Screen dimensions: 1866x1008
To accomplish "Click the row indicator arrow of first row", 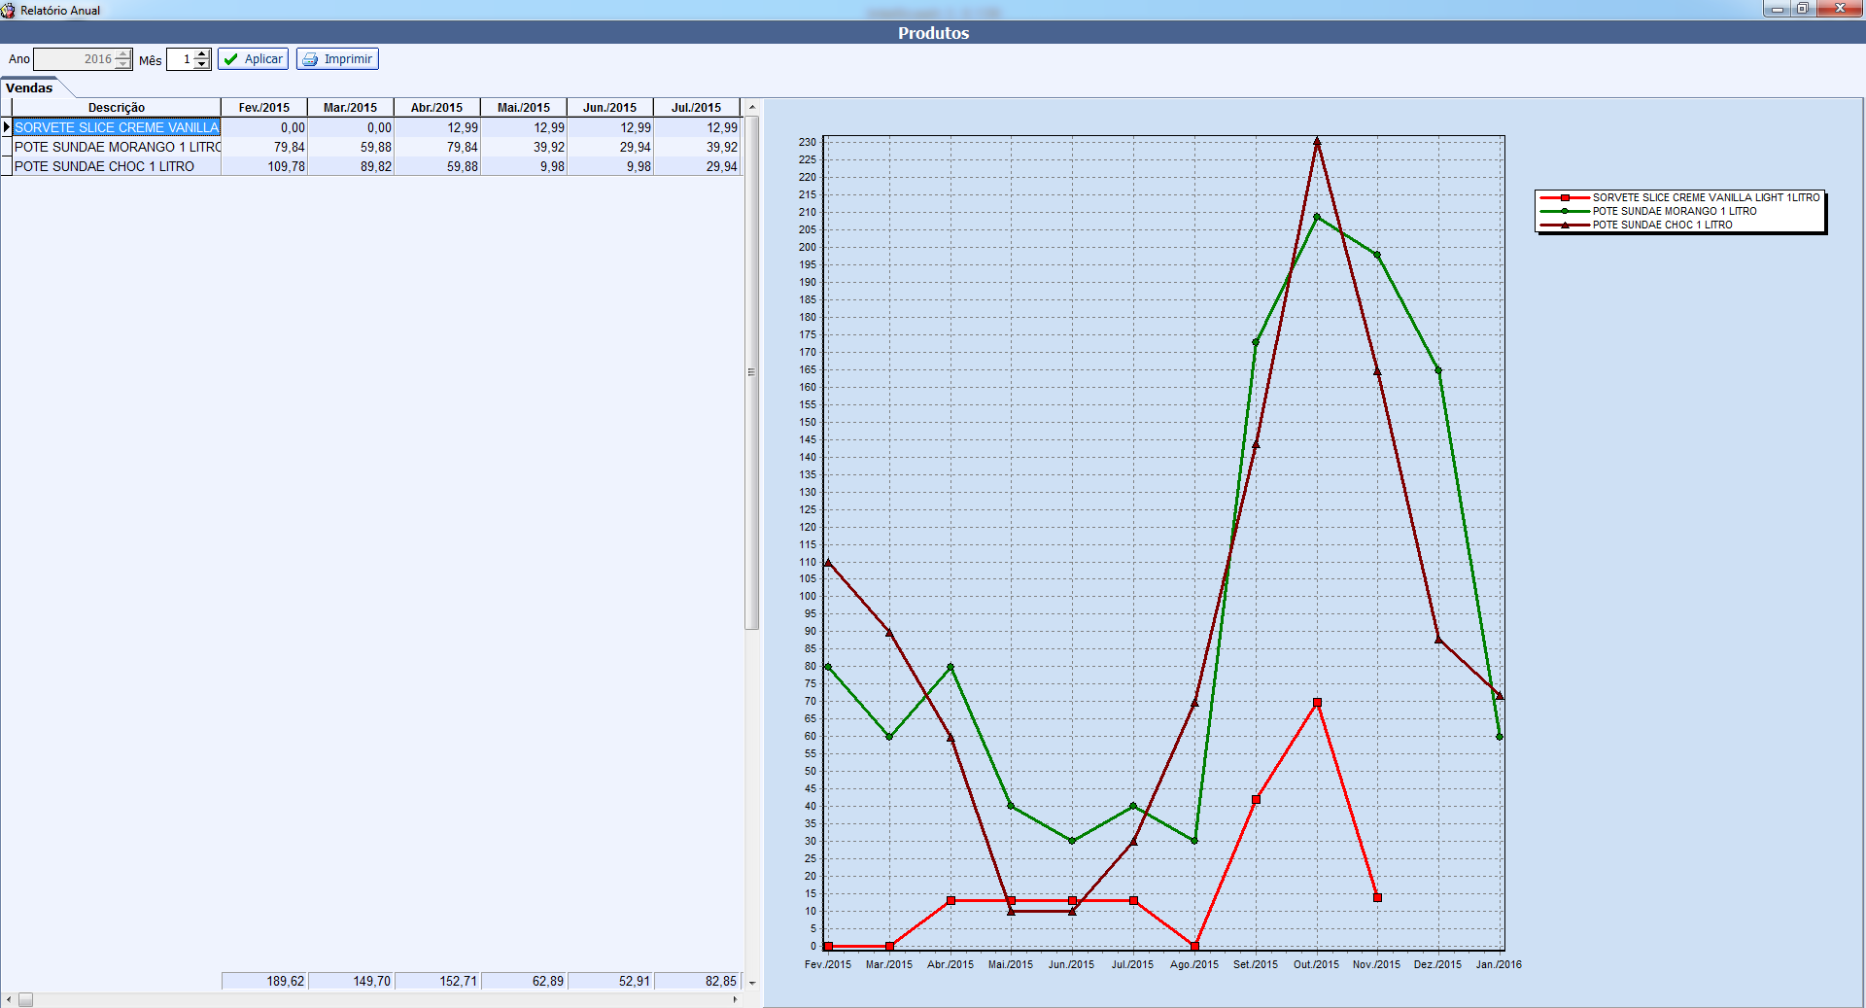I will click(6, 127).
